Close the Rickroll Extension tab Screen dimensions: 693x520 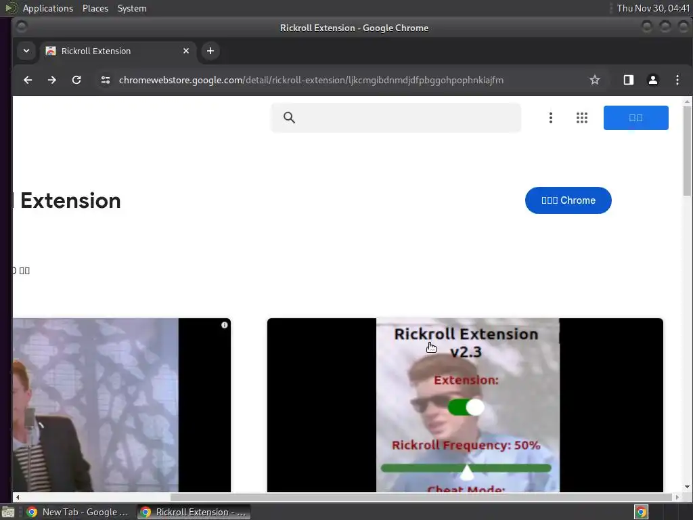point(186,51)
